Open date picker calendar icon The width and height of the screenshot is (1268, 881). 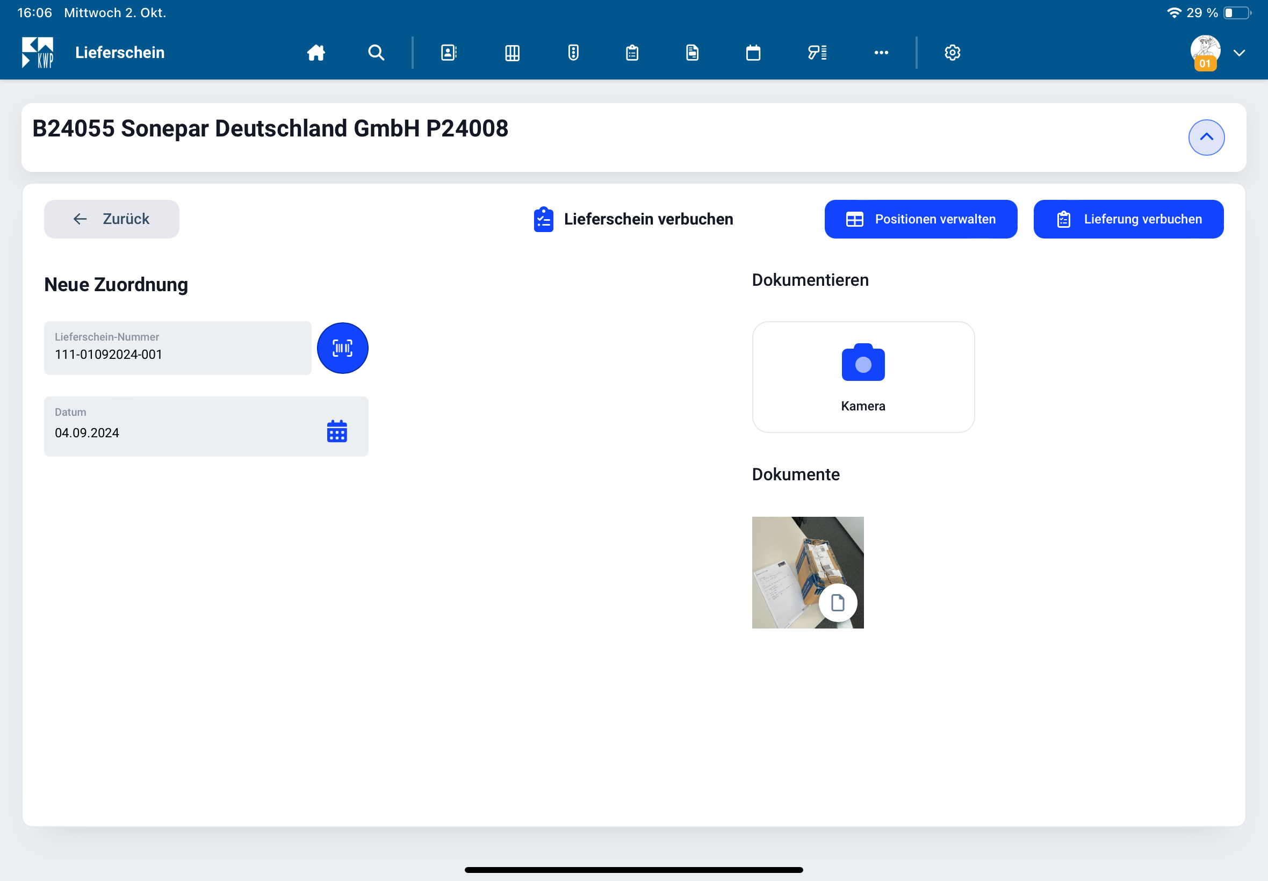pyautogui.click(x=337, y=431)
